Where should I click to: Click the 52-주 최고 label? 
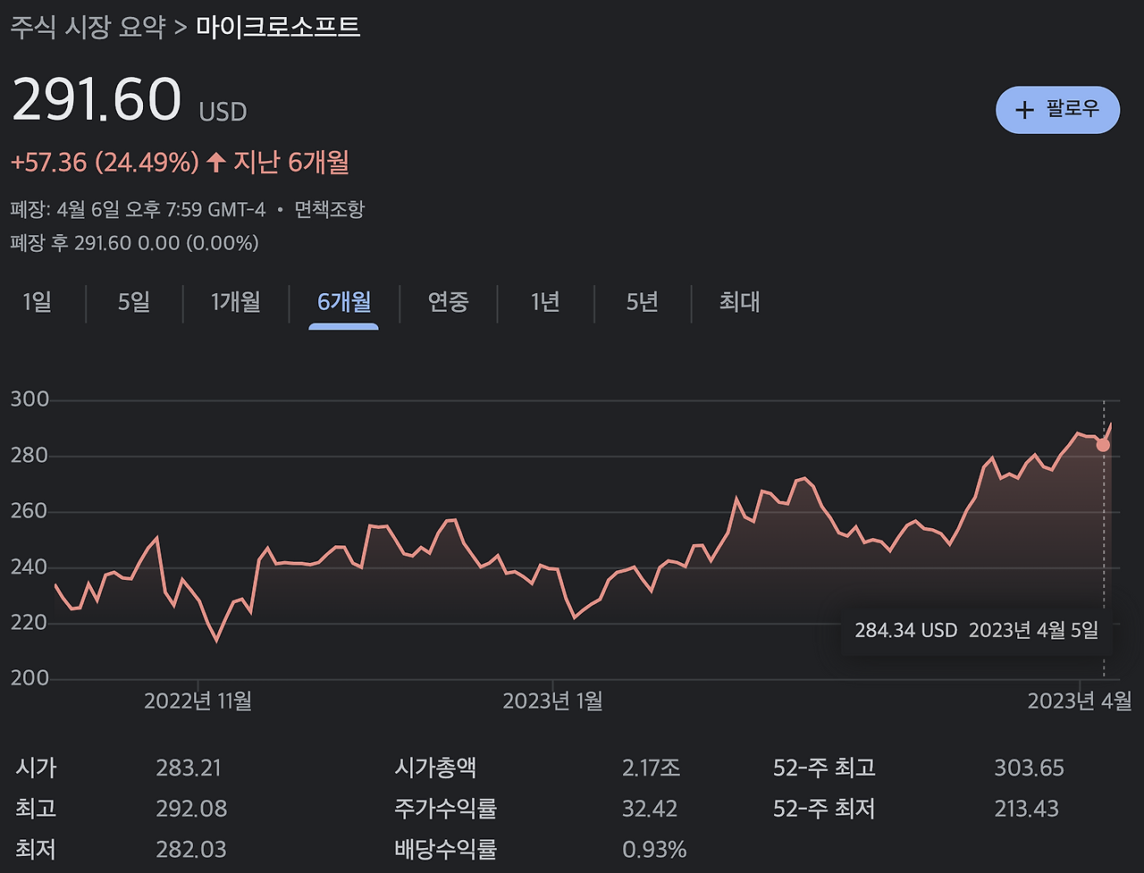pos(824,768)
